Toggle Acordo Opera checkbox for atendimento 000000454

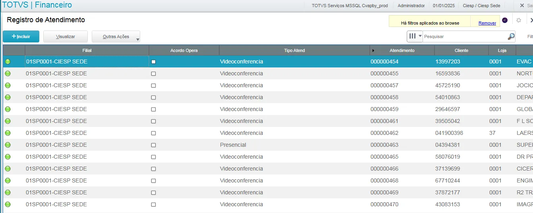pyautogui.click(x=154, y=62)
